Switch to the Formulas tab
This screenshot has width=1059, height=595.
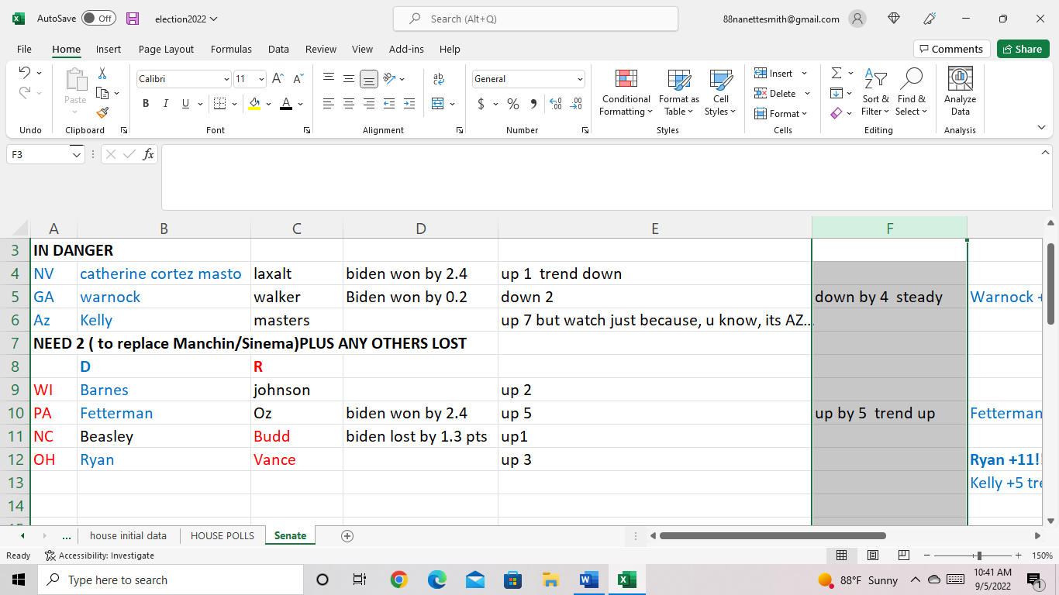(x=231, y=49)
